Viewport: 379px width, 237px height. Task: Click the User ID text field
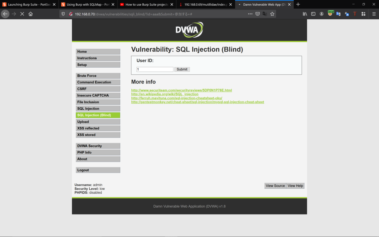tap(155, 69)
